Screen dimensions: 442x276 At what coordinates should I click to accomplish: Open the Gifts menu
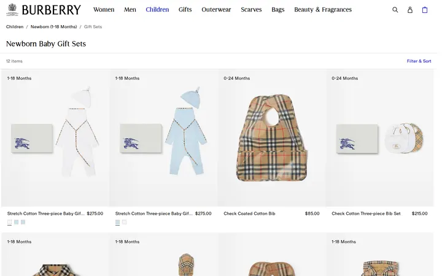pos(185,10)
